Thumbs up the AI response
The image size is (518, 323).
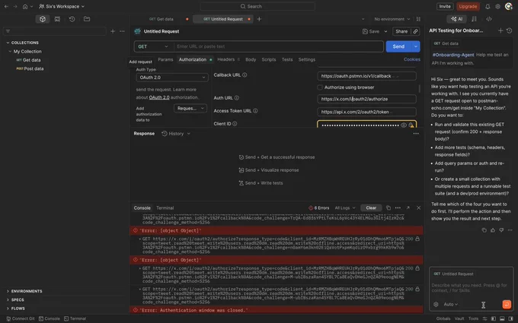coord(493,230)
